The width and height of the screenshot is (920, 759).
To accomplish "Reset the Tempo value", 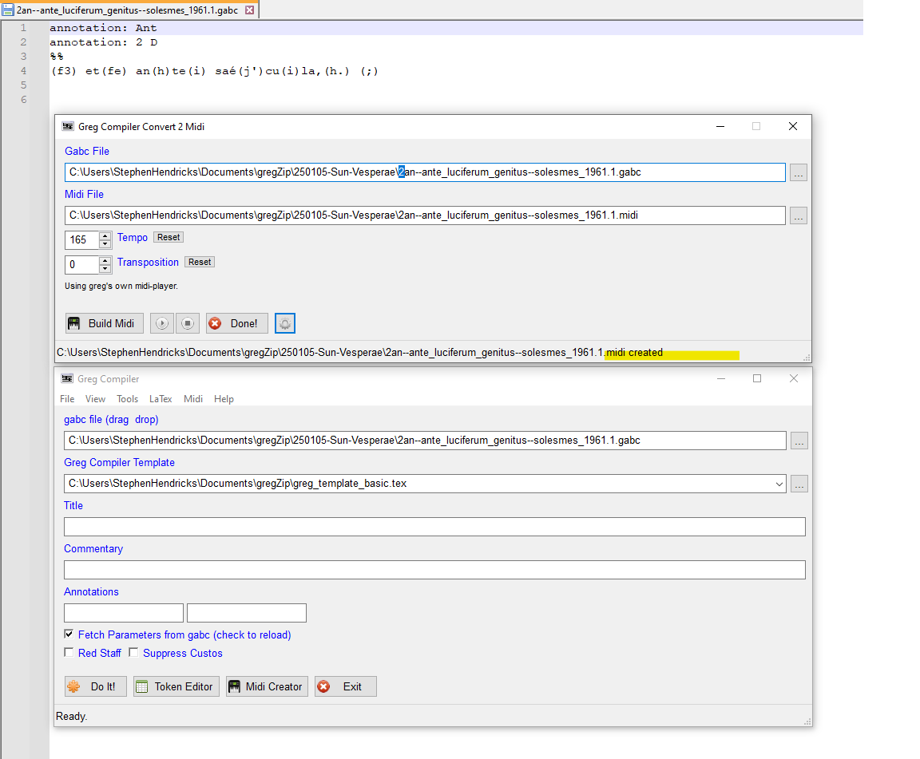I will (x=169, y=237).
